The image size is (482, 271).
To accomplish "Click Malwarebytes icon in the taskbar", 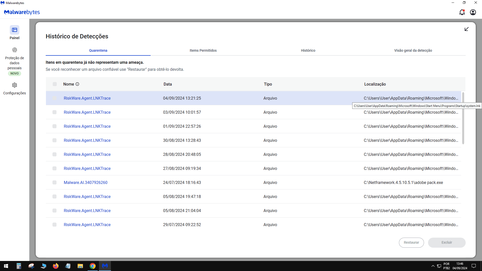I will (105, 266).
